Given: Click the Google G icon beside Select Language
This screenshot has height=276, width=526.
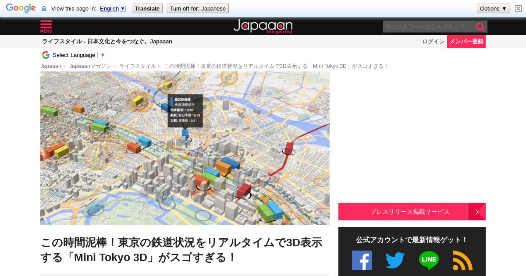Looking at the screenshot, I should pyautogui.click(x=46, y=55).
